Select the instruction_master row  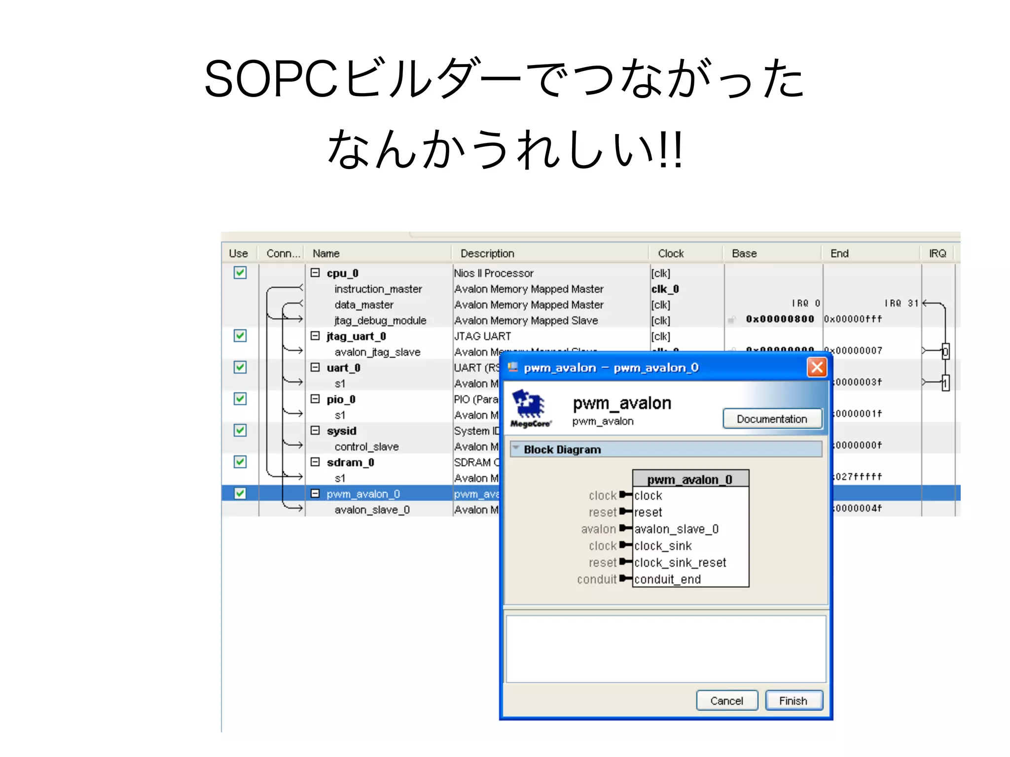click(x=378, y=289)
